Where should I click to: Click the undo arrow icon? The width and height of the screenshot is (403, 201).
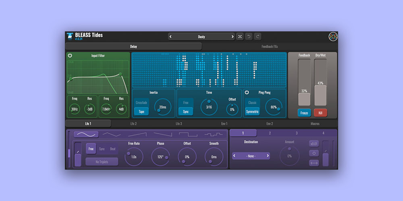(249, 37)
